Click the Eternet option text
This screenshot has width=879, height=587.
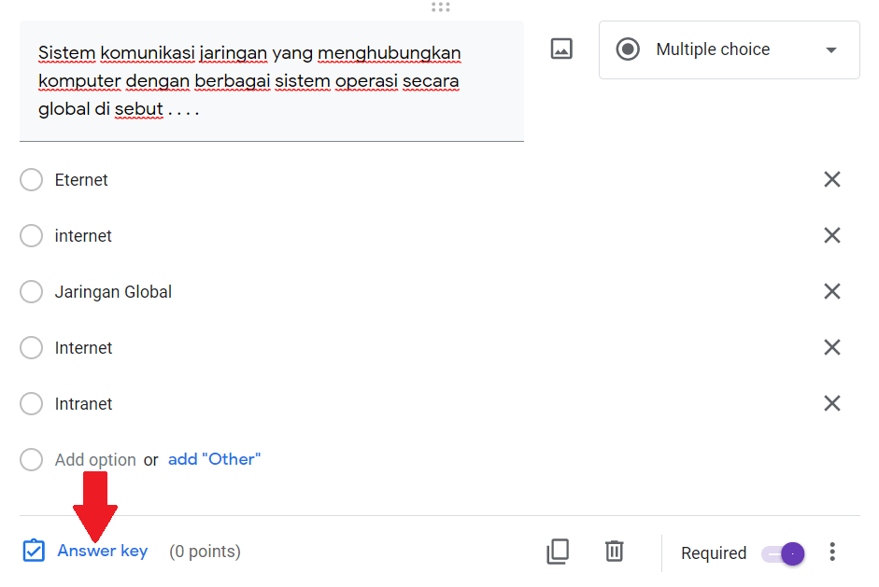81,180
